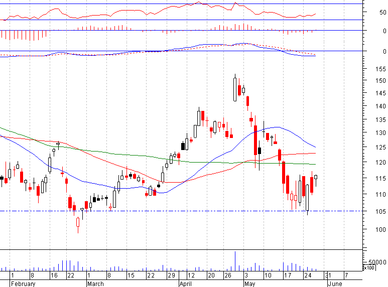The height and width of the screenshot is (287, 388).
Task: Select date label 7 in June
Action: point(346,275)
